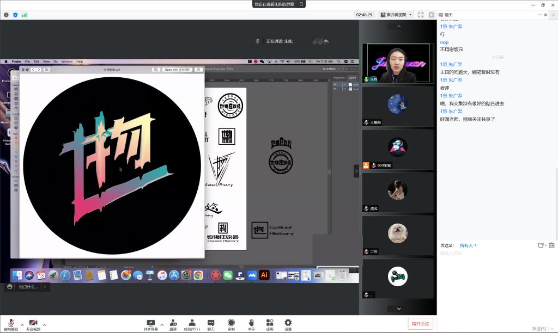
Task: Open the 聊天 chat from bottom toolbar
Action: tap(211, 324)
